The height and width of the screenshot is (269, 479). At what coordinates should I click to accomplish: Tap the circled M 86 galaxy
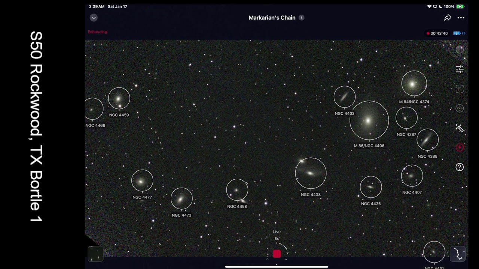point(369,120)
